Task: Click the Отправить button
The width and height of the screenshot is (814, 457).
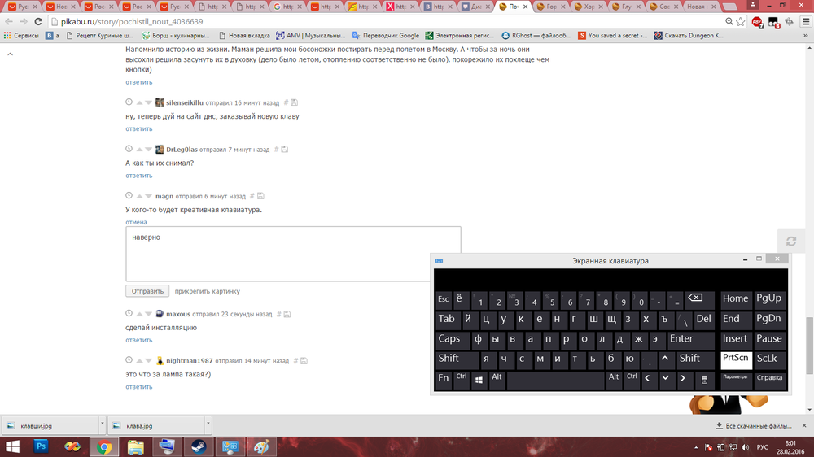Action: point(147,291)
